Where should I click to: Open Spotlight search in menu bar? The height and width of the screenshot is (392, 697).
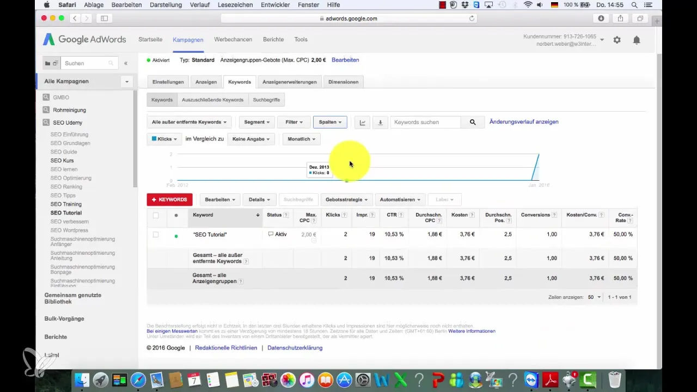pyautogui.click(x=634, y=5)
